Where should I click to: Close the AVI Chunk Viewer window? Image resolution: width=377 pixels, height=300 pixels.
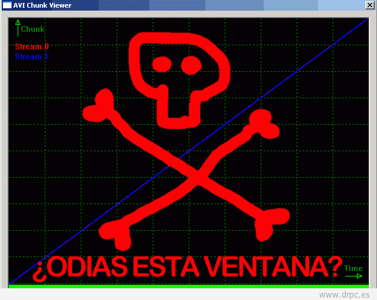(x=369, y=5)
